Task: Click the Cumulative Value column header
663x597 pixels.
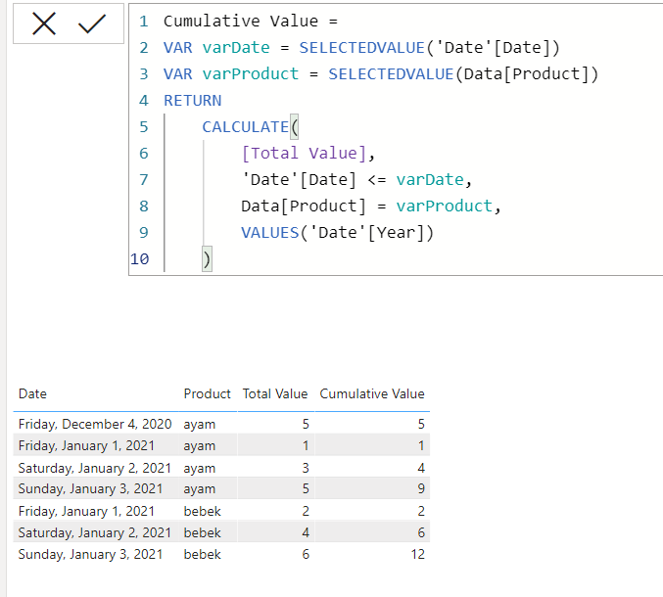Action: click(372, 393)
